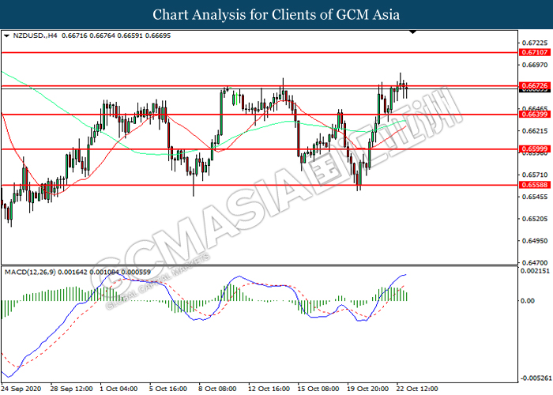Click the chart shift marker triangle at top
Viewport: 553px width, 395px height.
[x=412, y=32]
